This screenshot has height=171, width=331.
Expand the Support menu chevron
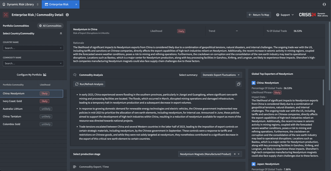[293, 15]
